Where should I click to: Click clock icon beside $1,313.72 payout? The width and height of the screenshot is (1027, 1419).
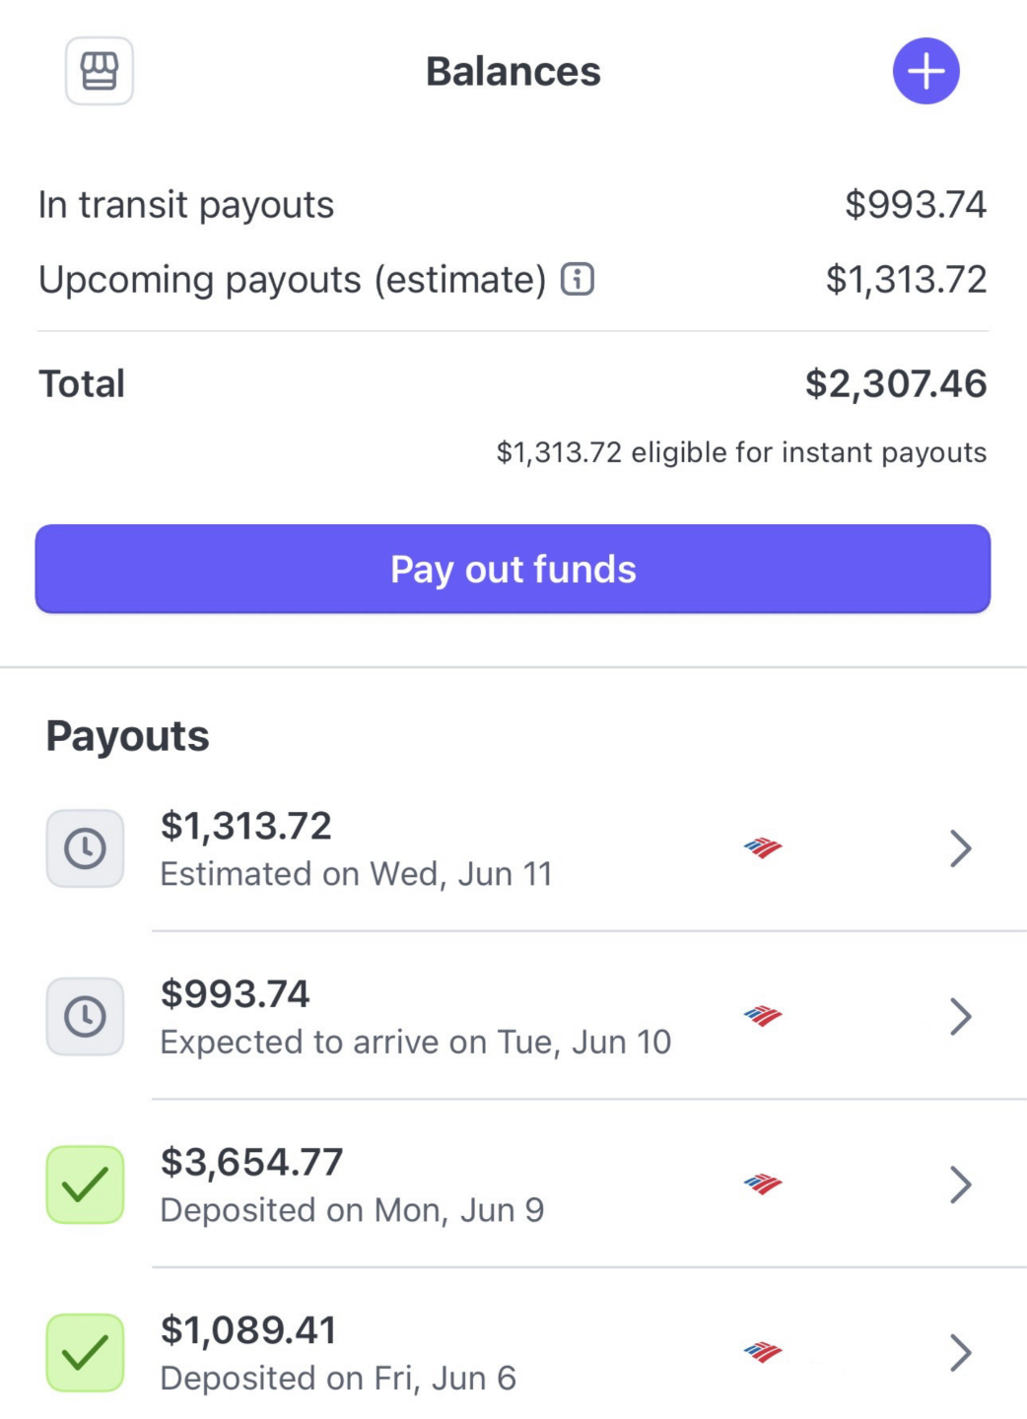coord(86,848)
